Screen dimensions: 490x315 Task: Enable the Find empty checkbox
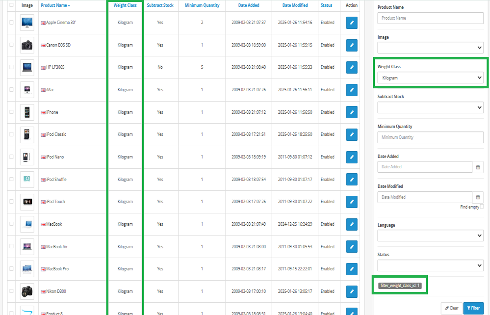[x=482, y=207]
